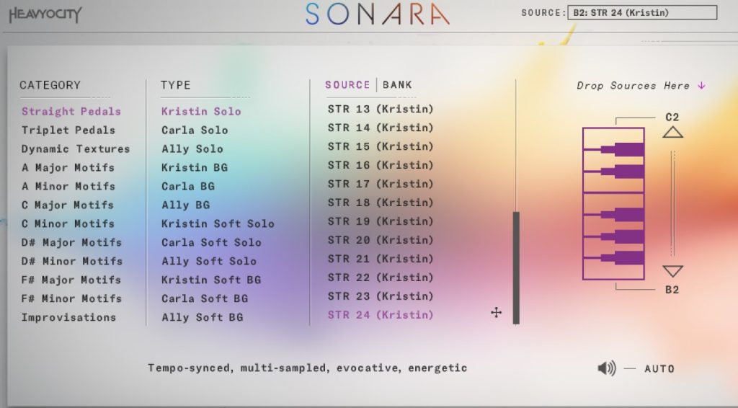Select the Triplet Pedals category
The width and height of the screenshot is (738, 408).
(x=68, y=130)
